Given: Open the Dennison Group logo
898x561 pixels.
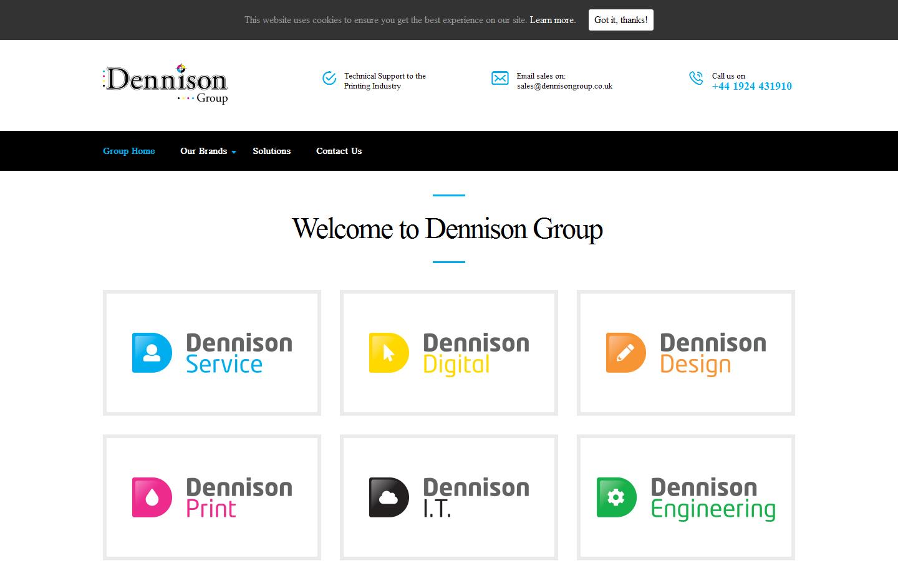Looking at the screenshot, I should coord(165,82).
